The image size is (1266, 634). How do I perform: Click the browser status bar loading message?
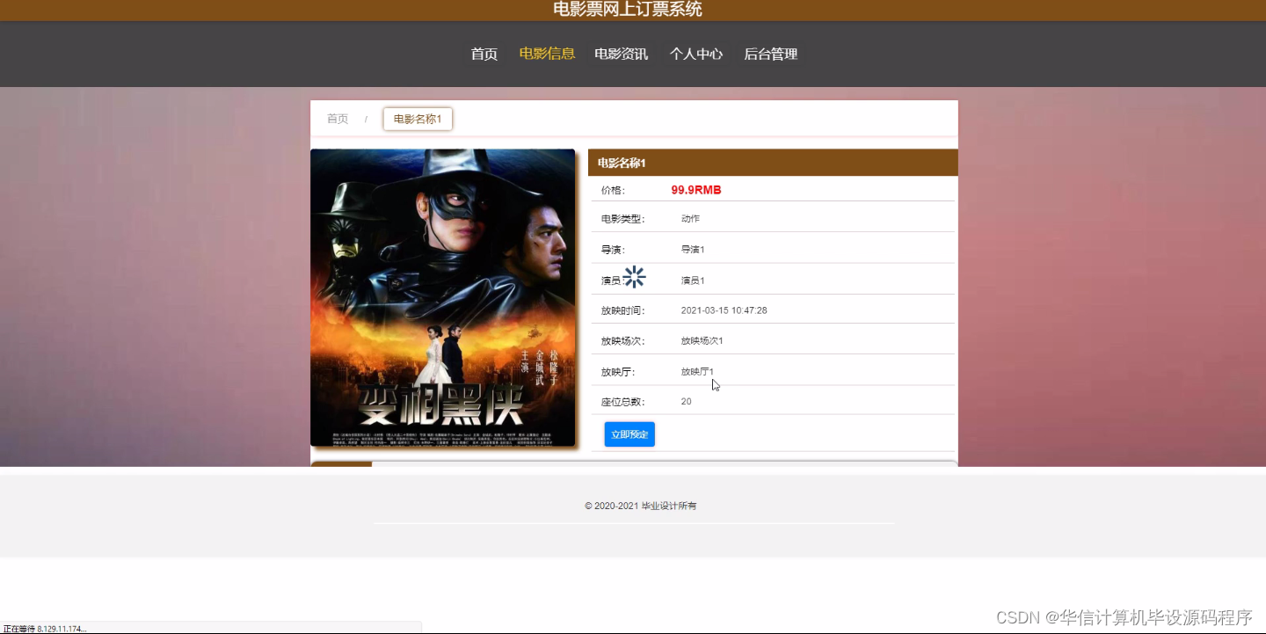point(45,629)
